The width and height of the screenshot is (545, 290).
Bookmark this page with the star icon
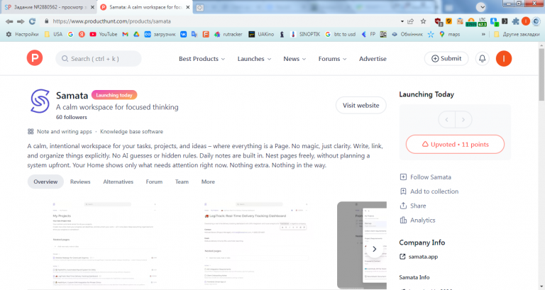(x=423, y=21)
